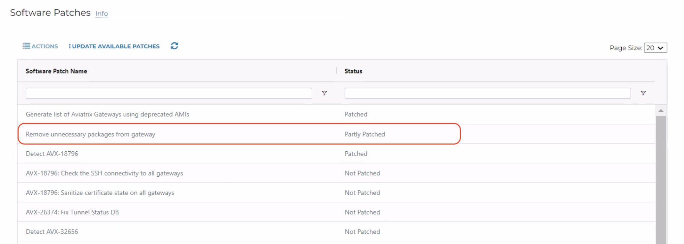This screenshot has width=684, height=244.
Task: Sort by Status column header
Action: [353, 71]
